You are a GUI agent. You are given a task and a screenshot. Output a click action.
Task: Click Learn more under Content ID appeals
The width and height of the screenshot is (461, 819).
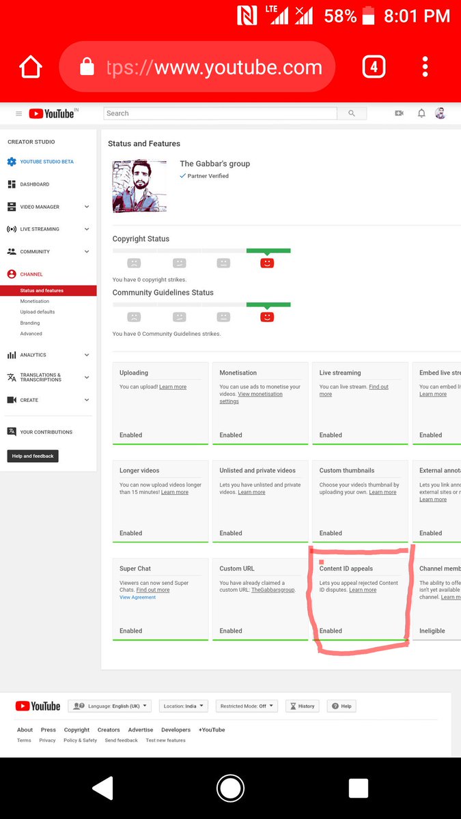click(x=363, y=590)
